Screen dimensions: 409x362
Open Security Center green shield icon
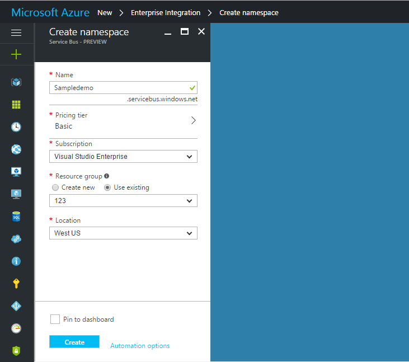16,351
